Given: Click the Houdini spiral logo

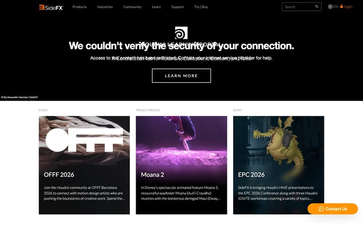Looking at the screenshot, I should tap(181, 33).
